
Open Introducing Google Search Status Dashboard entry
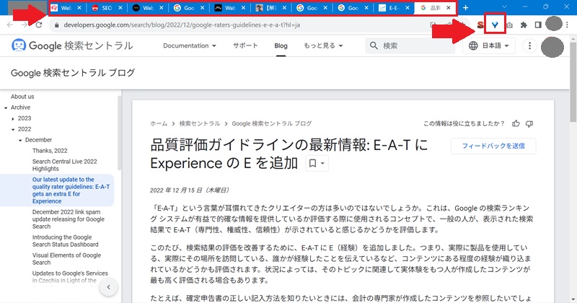pos(65,241)
